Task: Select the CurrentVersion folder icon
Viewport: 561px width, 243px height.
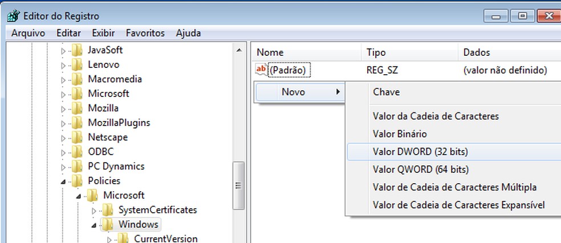Action: (x=123, y=238)
